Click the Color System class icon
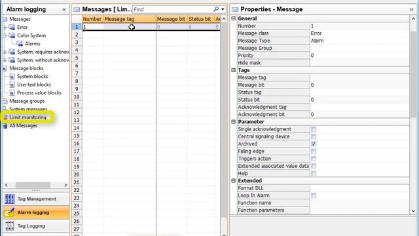The width and height of the screenshot is (419, 236). click(12, 35)
